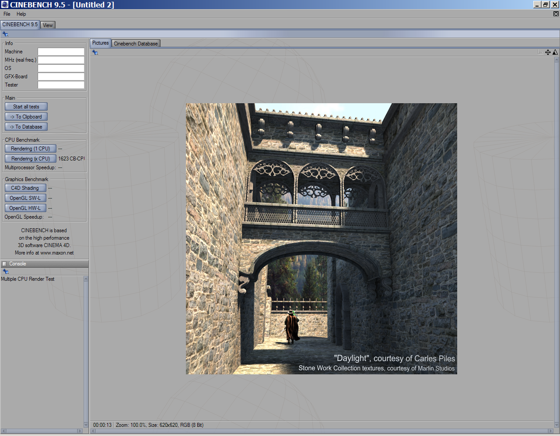Screen dimensions: 560x436
Task: Click the Tester input field
Action: (x=61, y=85)
